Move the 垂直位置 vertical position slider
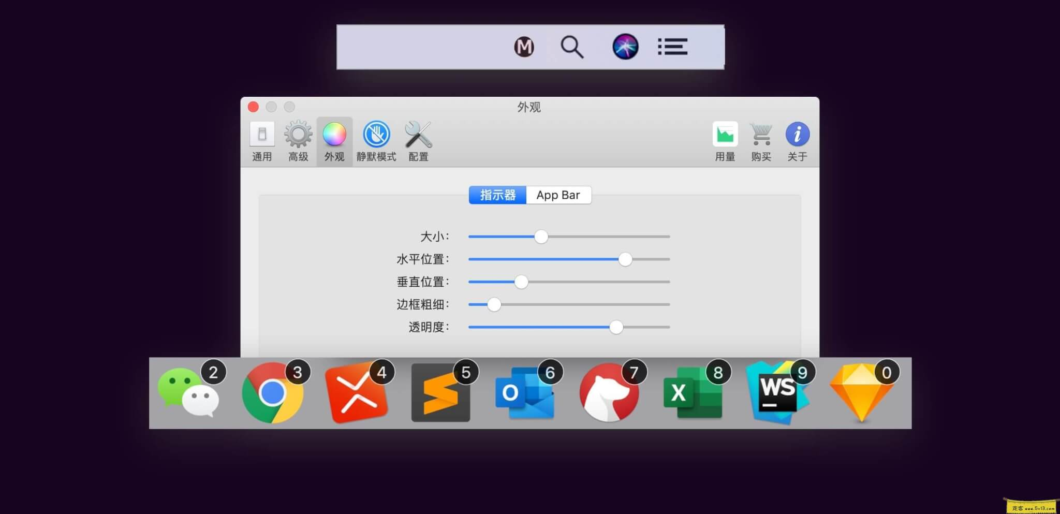1060x514 pixels. pyautogui.click(x=522, y=282)
